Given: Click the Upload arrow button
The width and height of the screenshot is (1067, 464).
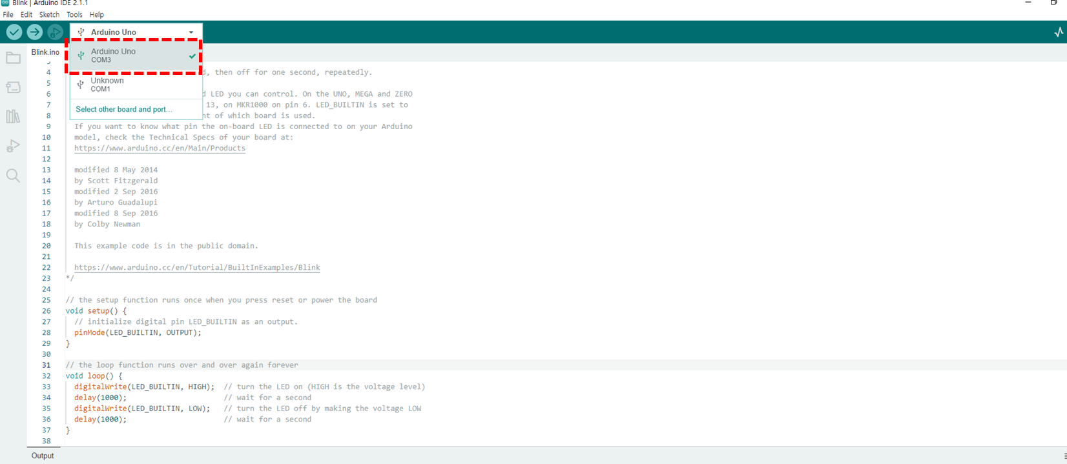Looking at the screenshot, I should (x=35, y=32).
